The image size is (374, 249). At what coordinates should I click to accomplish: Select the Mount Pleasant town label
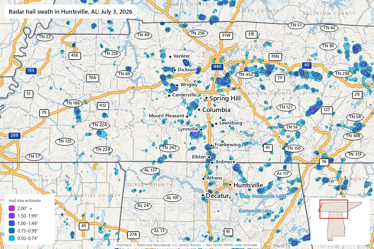[x=166, y=116]
